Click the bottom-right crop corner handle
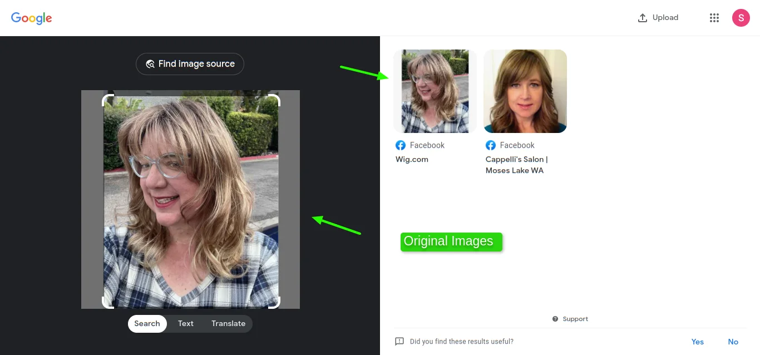The height and width of the screenshot is (355, 760). coord(275,304)
